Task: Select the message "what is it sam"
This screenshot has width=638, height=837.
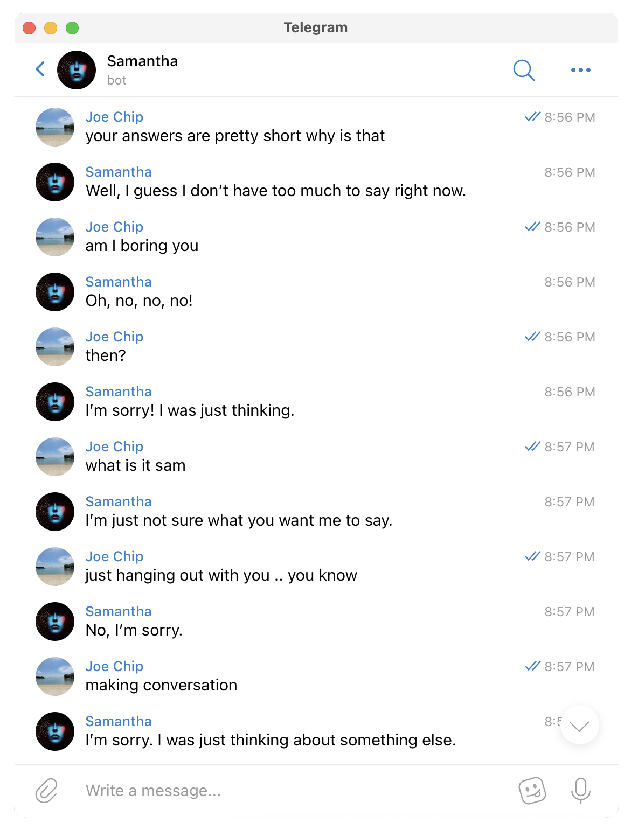Action: 135,465
